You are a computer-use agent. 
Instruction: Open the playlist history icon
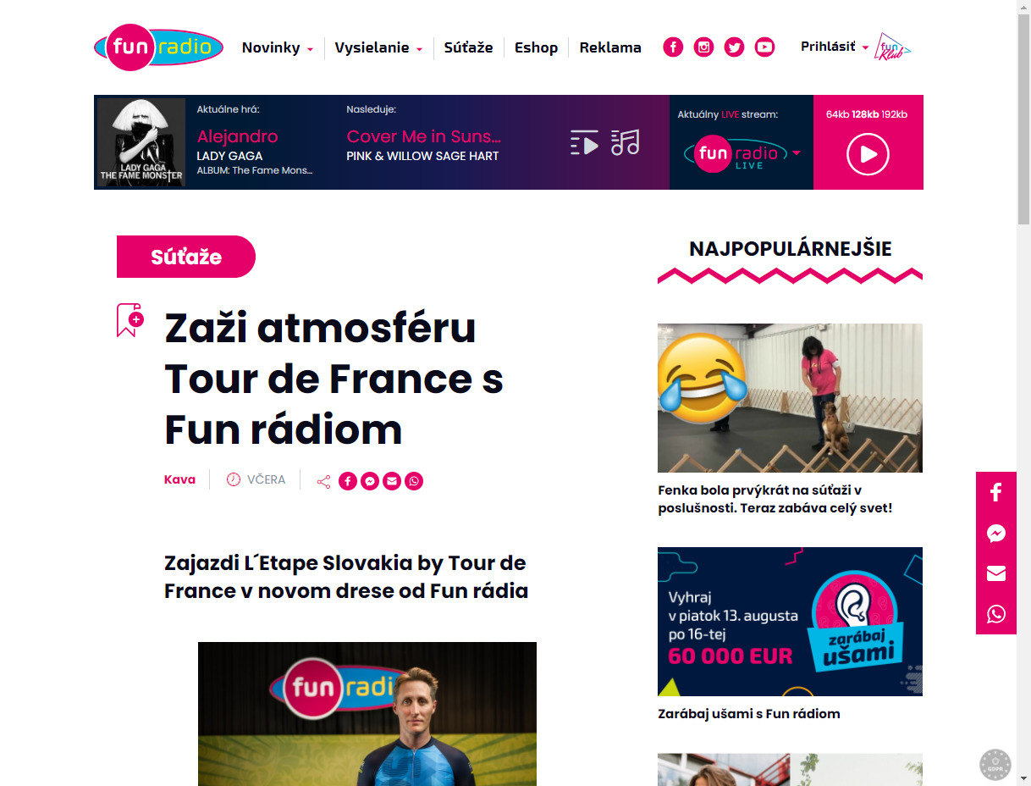click(584, 142)
